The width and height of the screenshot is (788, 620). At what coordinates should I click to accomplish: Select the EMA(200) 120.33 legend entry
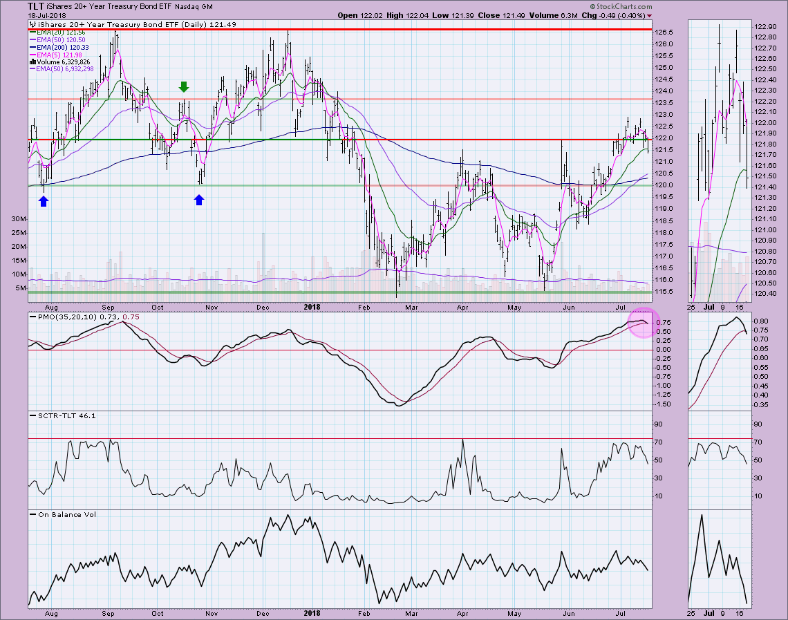(x=59, y=47)
